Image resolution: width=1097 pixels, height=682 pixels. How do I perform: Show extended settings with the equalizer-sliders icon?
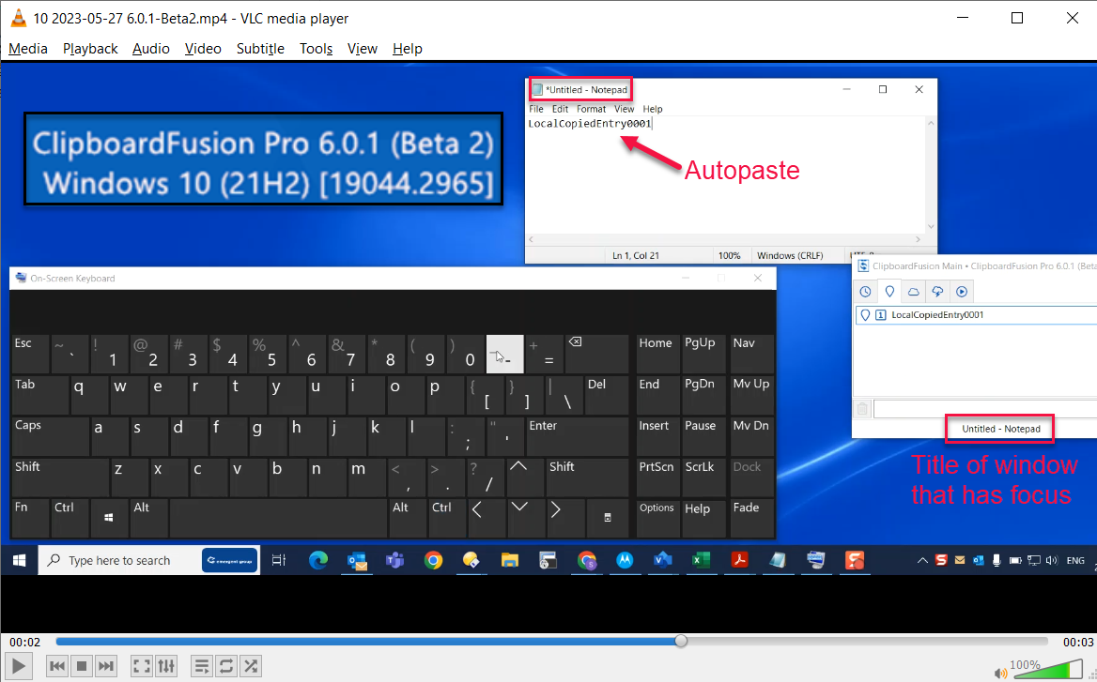tap(166, 666)
